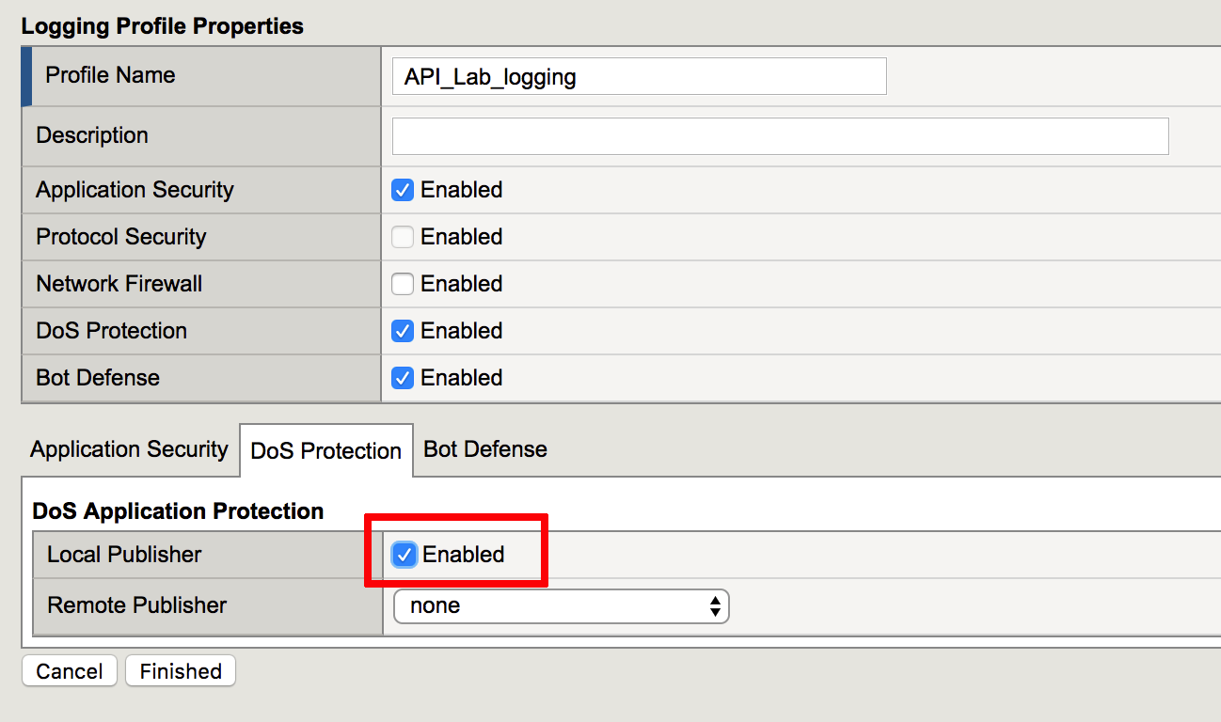Uncheck the Application Security Enabled checkbox

pyautogui.click(x=403, y=190)
